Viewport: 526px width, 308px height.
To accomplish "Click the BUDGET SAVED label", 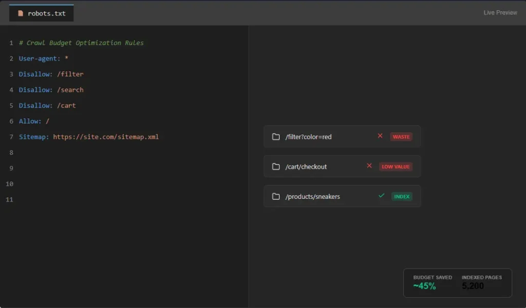I will (x=433, y=277).
